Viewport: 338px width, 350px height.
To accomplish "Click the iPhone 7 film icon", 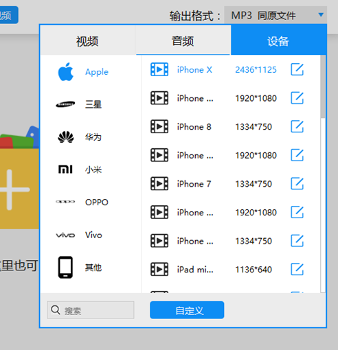I will (x=159, y=184).
